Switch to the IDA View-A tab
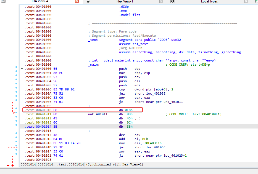The width and height of the screenshot is (258, 174). pos(40,1)
